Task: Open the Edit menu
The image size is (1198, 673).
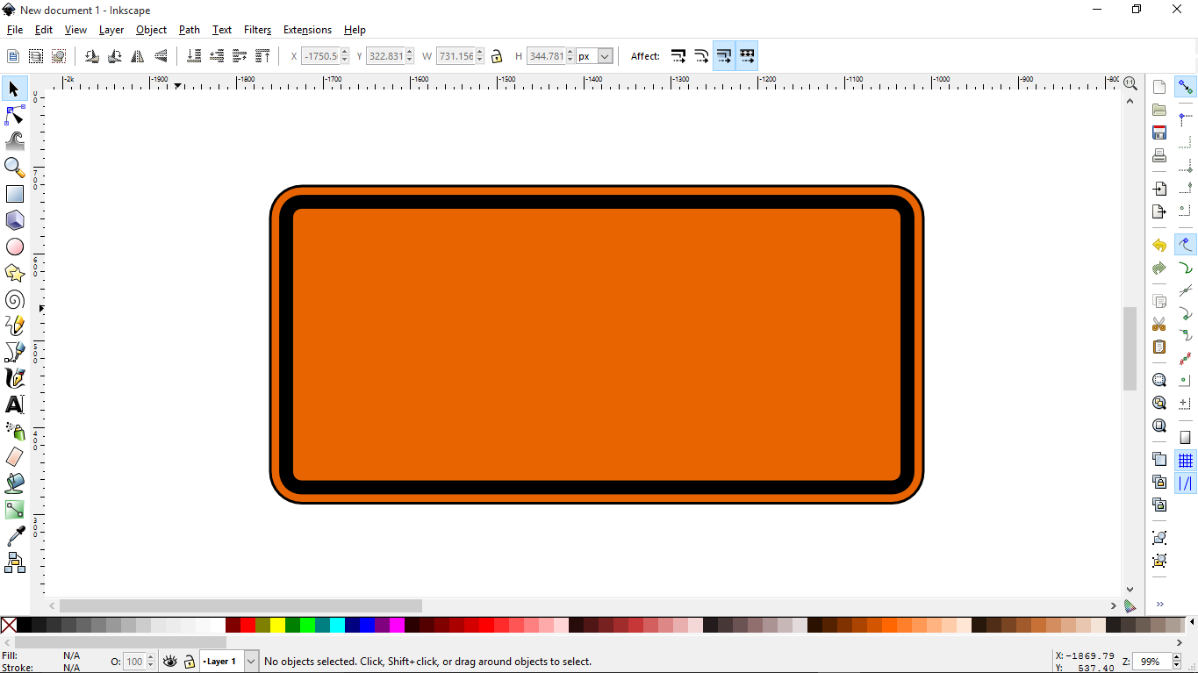Action: [44, 30]
